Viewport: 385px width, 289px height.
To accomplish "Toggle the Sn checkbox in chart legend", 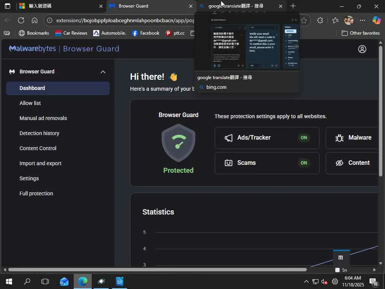I will pyautogui.click(x=337, y=270).
